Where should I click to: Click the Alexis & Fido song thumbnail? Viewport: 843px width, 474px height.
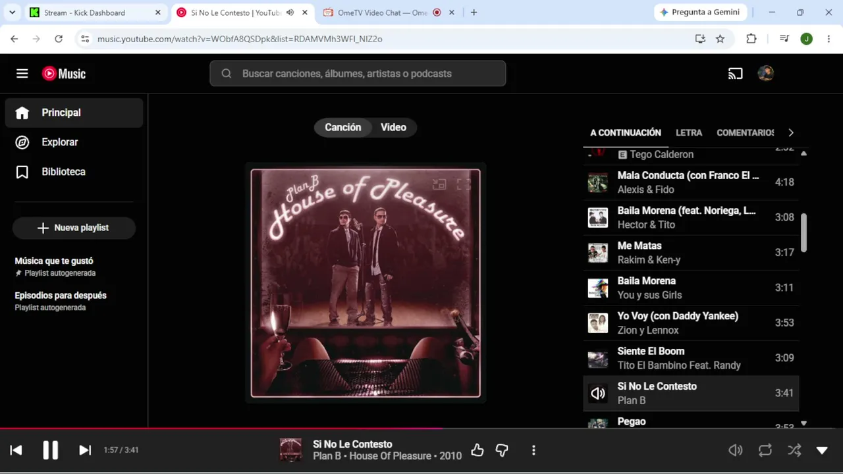pos(598,182)
